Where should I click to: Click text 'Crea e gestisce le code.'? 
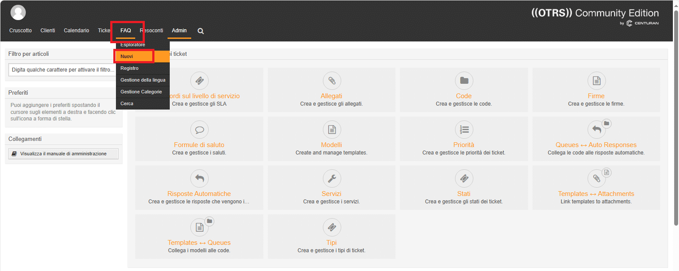point(464,104)
